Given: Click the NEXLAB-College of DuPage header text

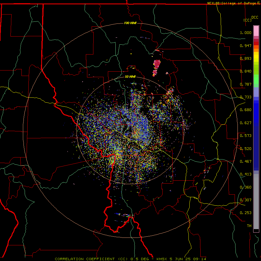Looking at the screenshot, I should point(231,3).
